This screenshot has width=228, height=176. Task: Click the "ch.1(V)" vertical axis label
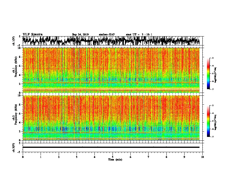[14, 41]
